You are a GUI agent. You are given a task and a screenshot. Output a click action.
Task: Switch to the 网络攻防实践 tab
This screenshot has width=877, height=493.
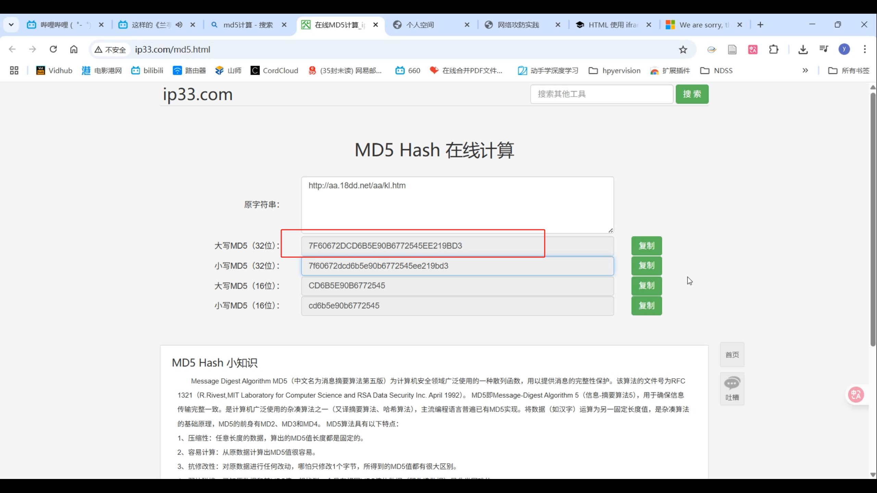pyautogui.click(x=518, y=25)
